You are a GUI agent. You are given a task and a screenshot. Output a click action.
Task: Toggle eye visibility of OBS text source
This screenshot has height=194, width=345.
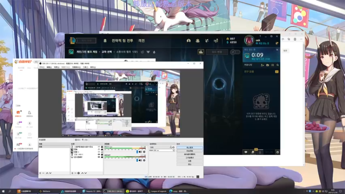(99, 155)
